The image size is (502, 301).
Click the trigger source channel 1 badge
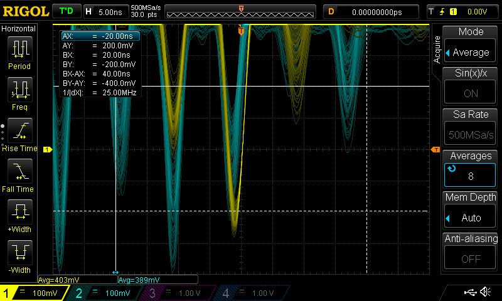(453, 12)
